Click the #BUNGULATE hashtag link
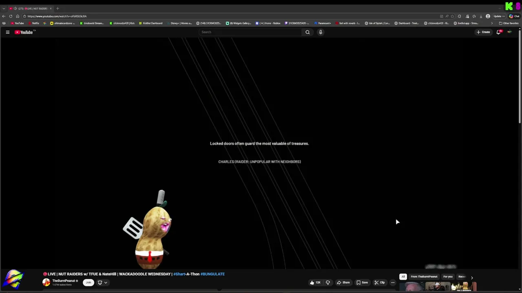 (x=212, y=274)
